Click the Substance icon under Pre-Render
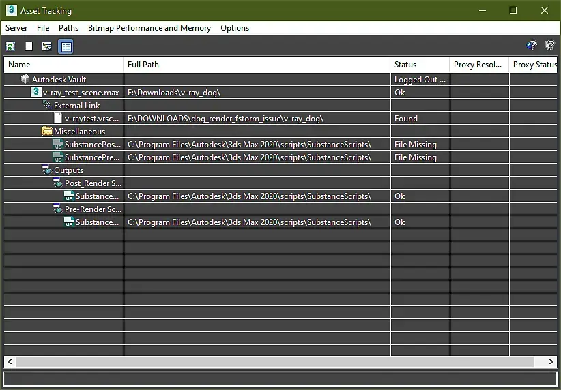 [x=69, y=222]
